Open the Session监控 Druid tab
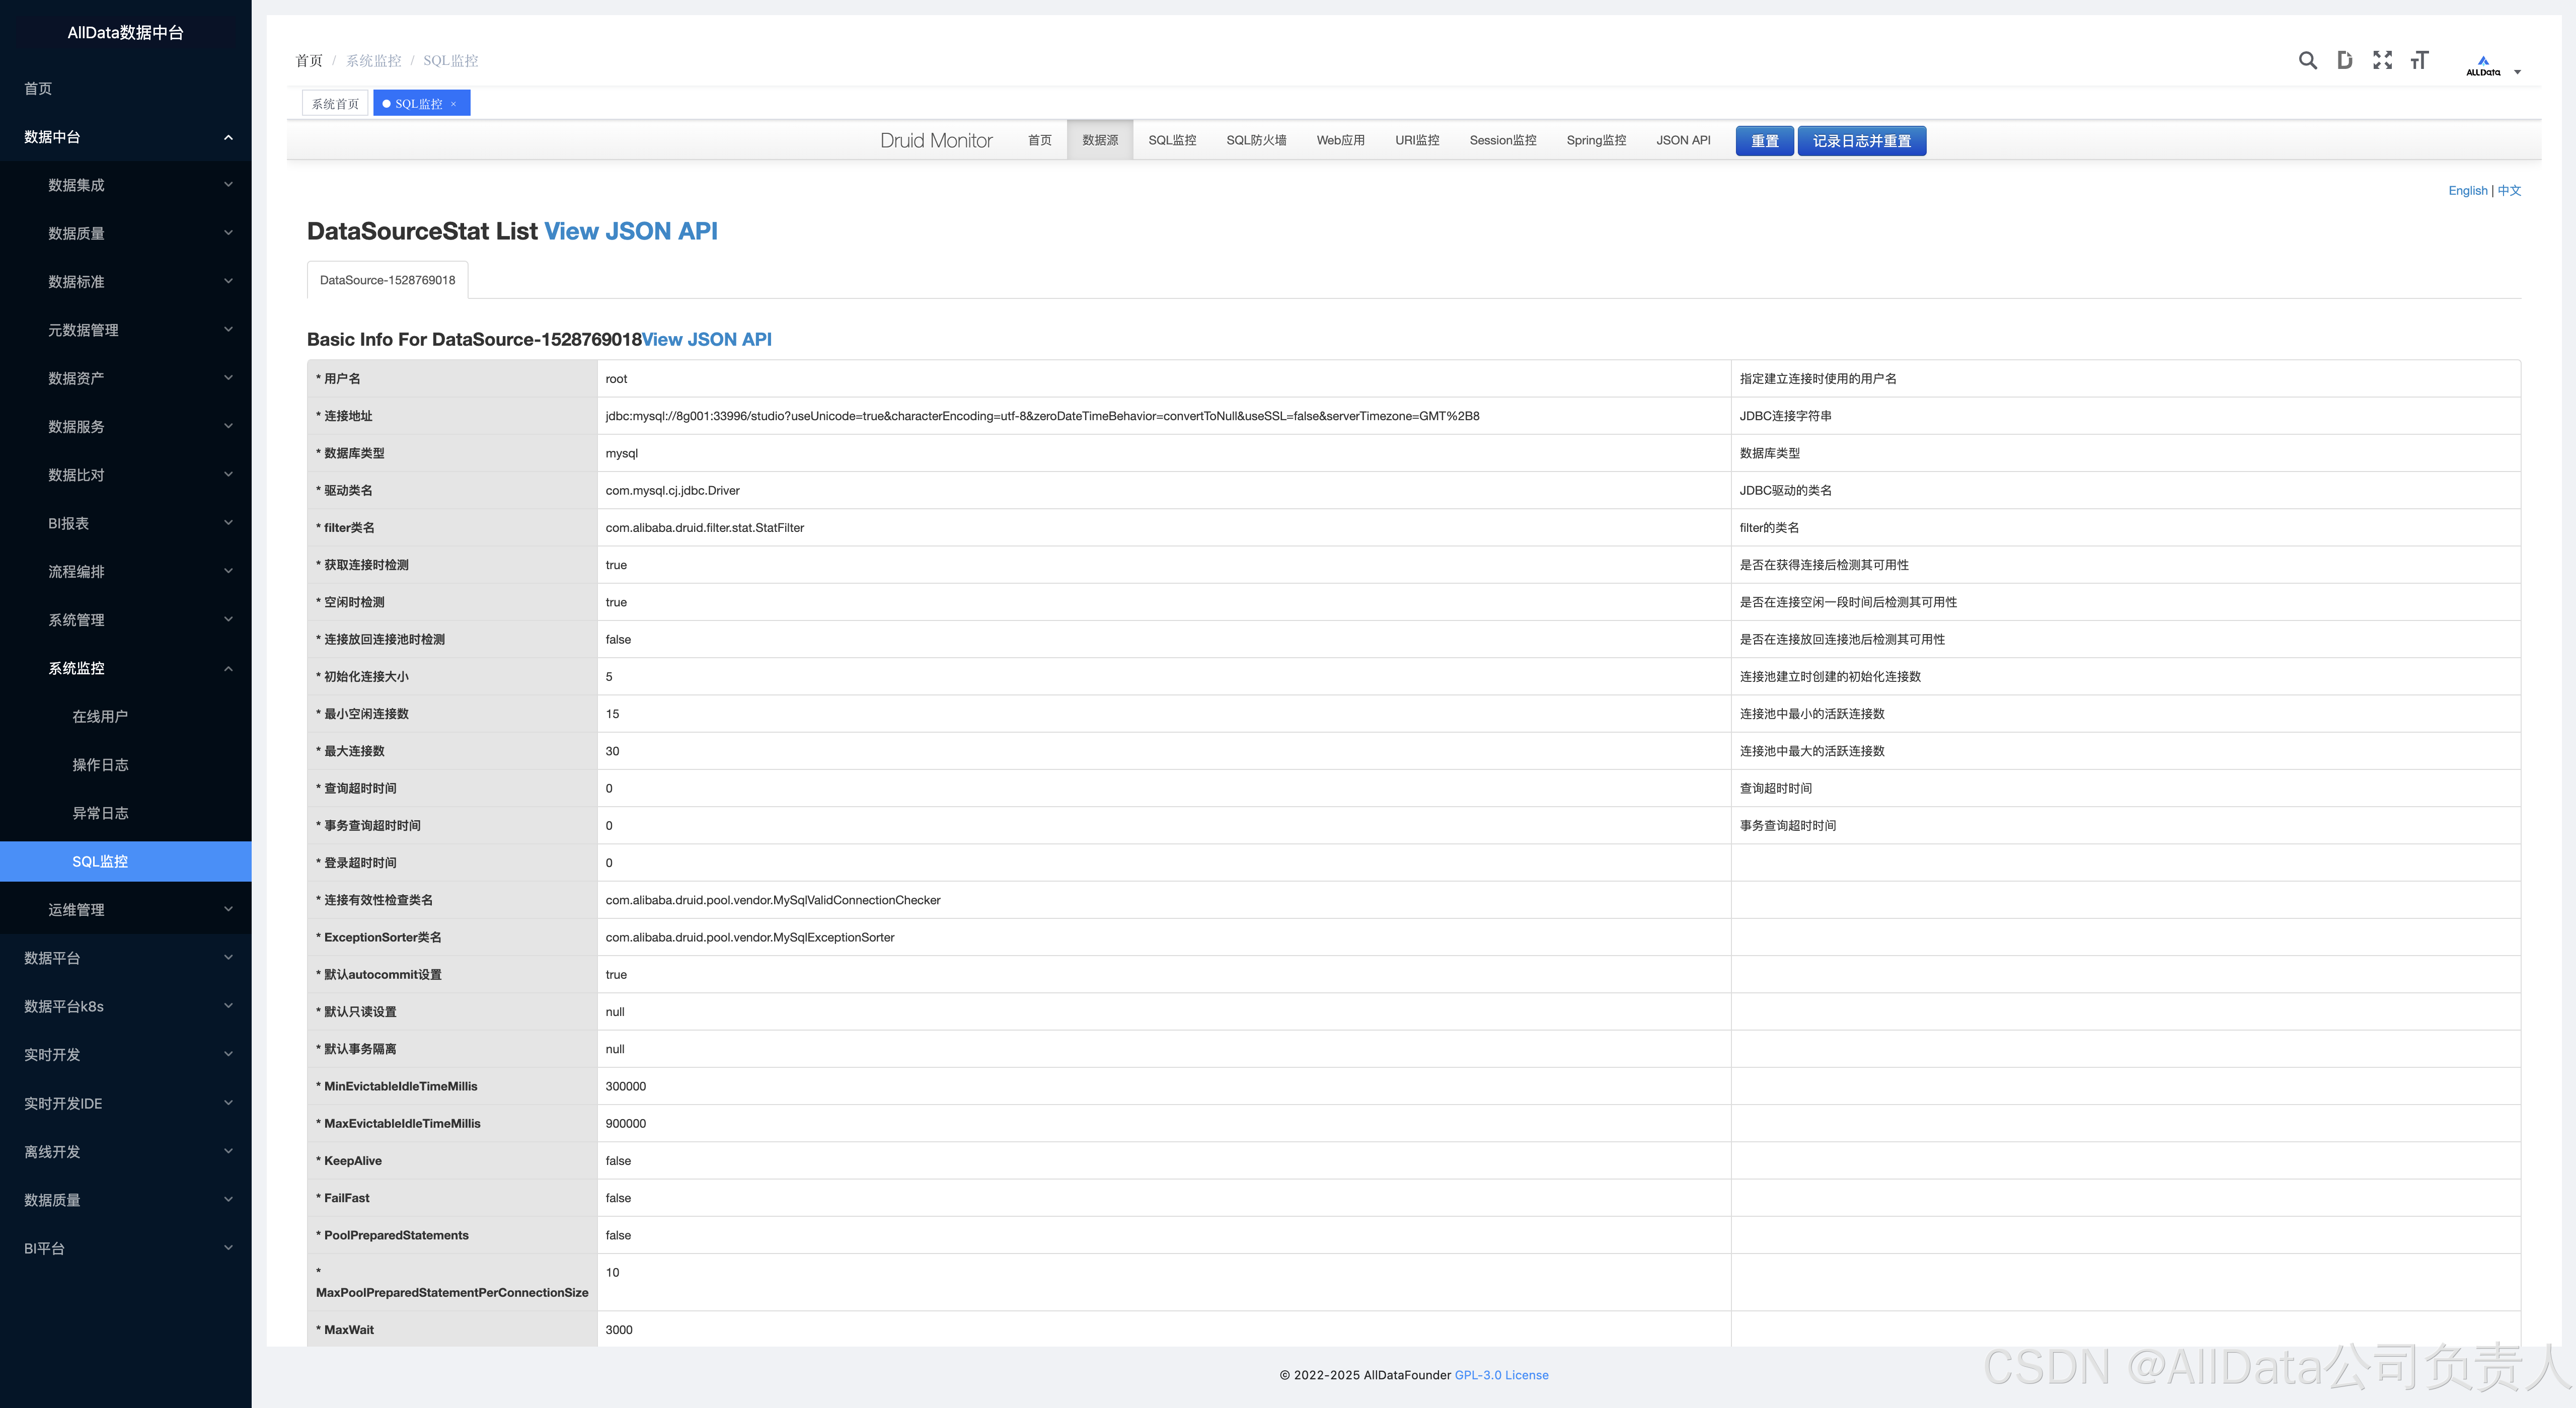 point(1502,140)
